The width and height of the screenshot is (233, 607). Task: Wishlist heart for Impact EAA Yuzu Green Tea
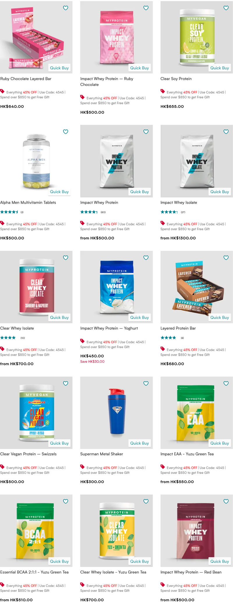point(226,383)
